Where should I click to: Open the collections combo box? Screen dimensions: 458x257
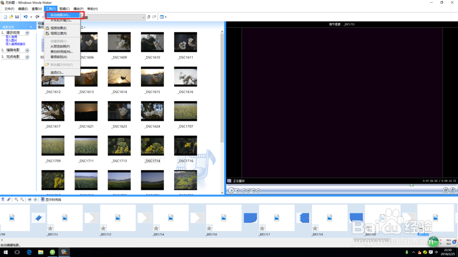[x=143, y=17]
